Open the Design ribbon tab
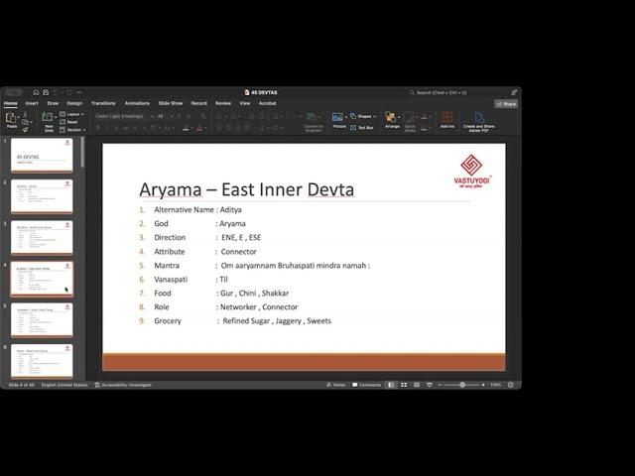Image resolution: width=635 pixels, height=476 pixels. point(74,103)
